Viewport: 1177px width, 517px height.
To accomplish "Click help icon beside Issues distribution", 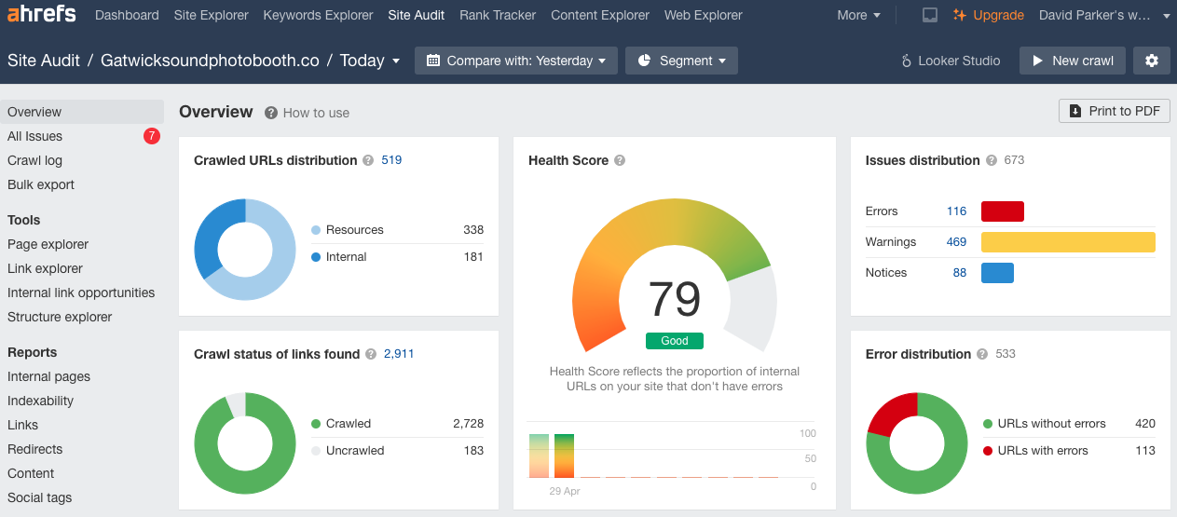I will pyautogui.click(x=992, y=160).
